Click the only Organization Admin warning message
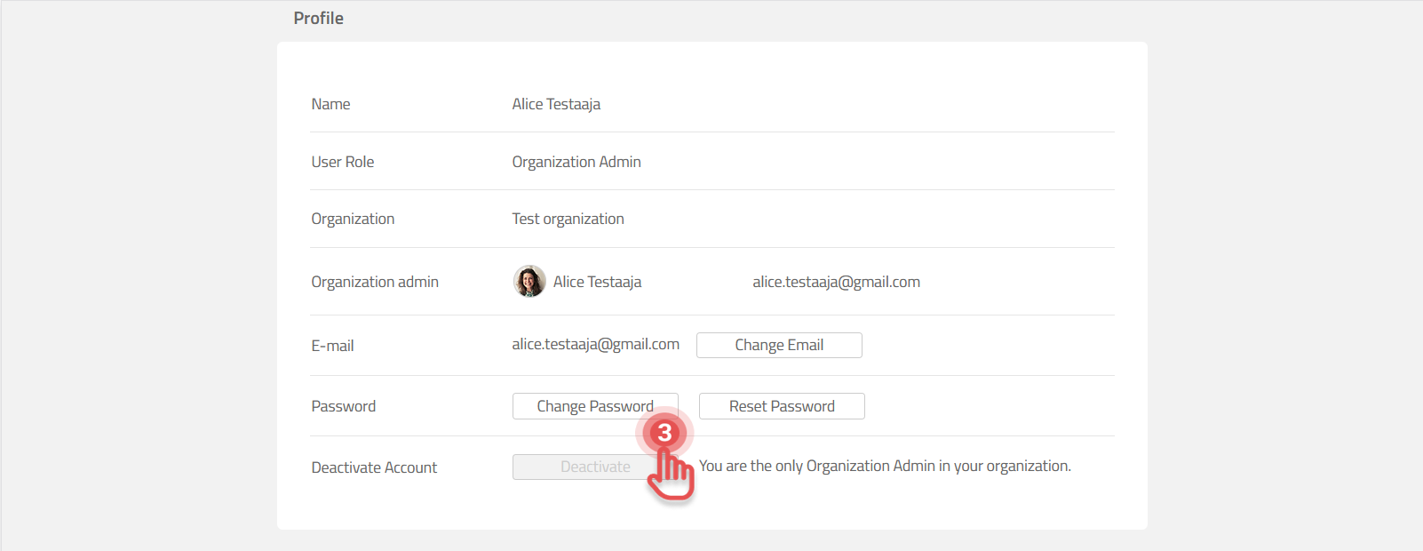This screenshot has height=551, width=1423. [885, 466]
